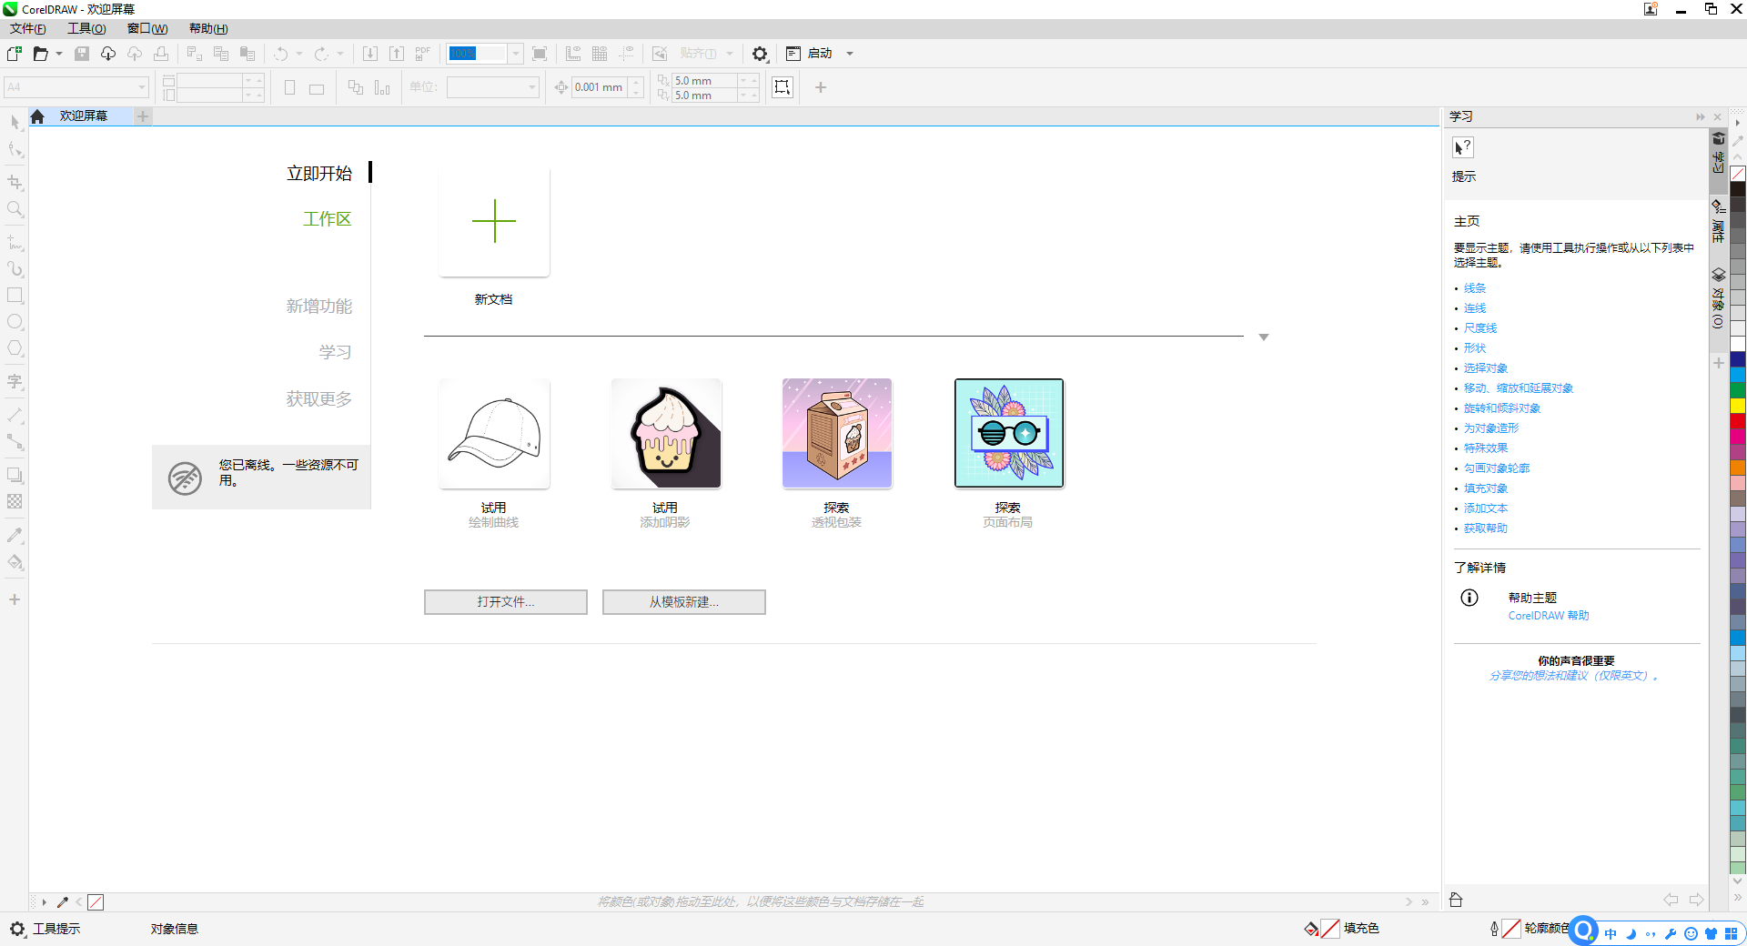The height and width of the screenshot is (946, 1747).
Task: Expand the zoom level dropdown
Action: coord(515,54)
